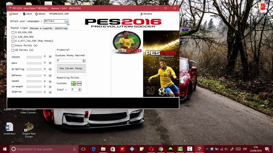This screenshot has width=273, height=153.
Task: Expand the hidden system tray icons
Action: pos(207,149)
